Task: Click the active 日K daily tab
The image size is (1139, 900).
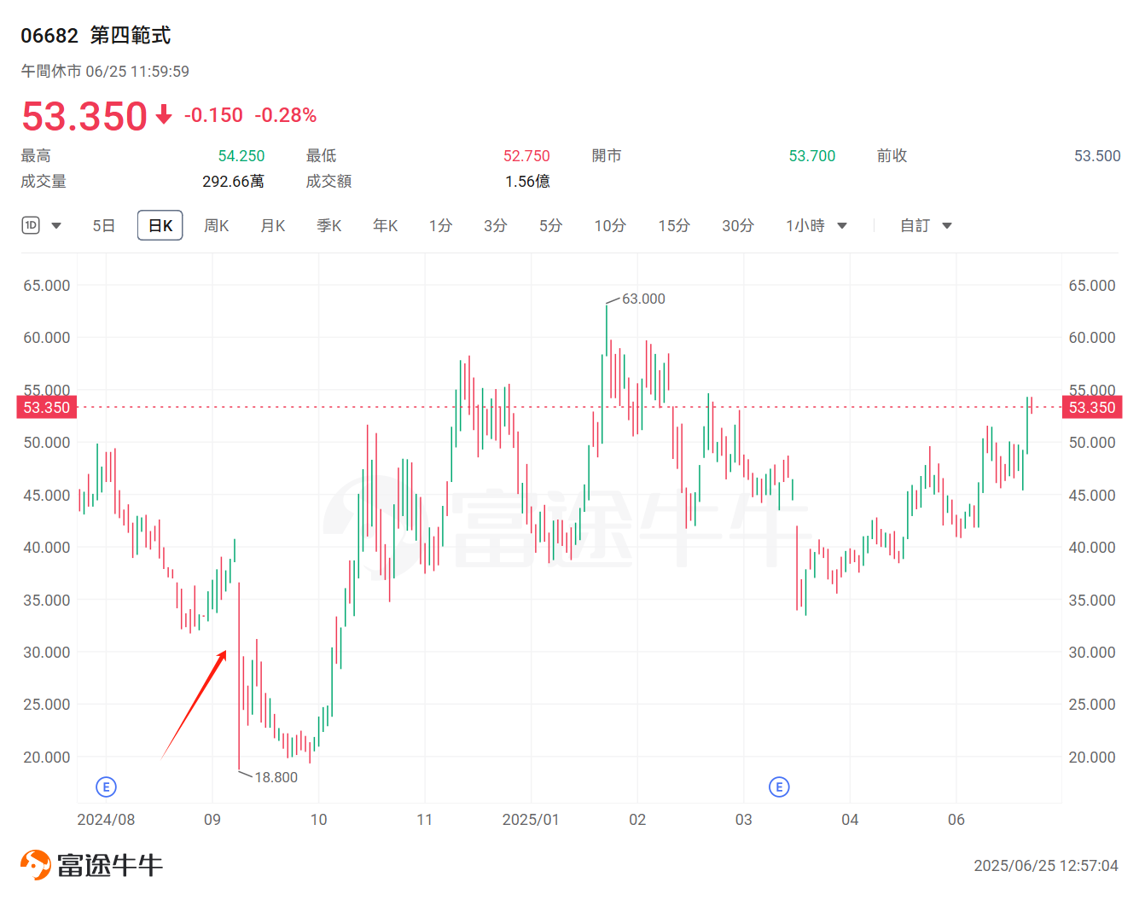Action: point(160,224)
